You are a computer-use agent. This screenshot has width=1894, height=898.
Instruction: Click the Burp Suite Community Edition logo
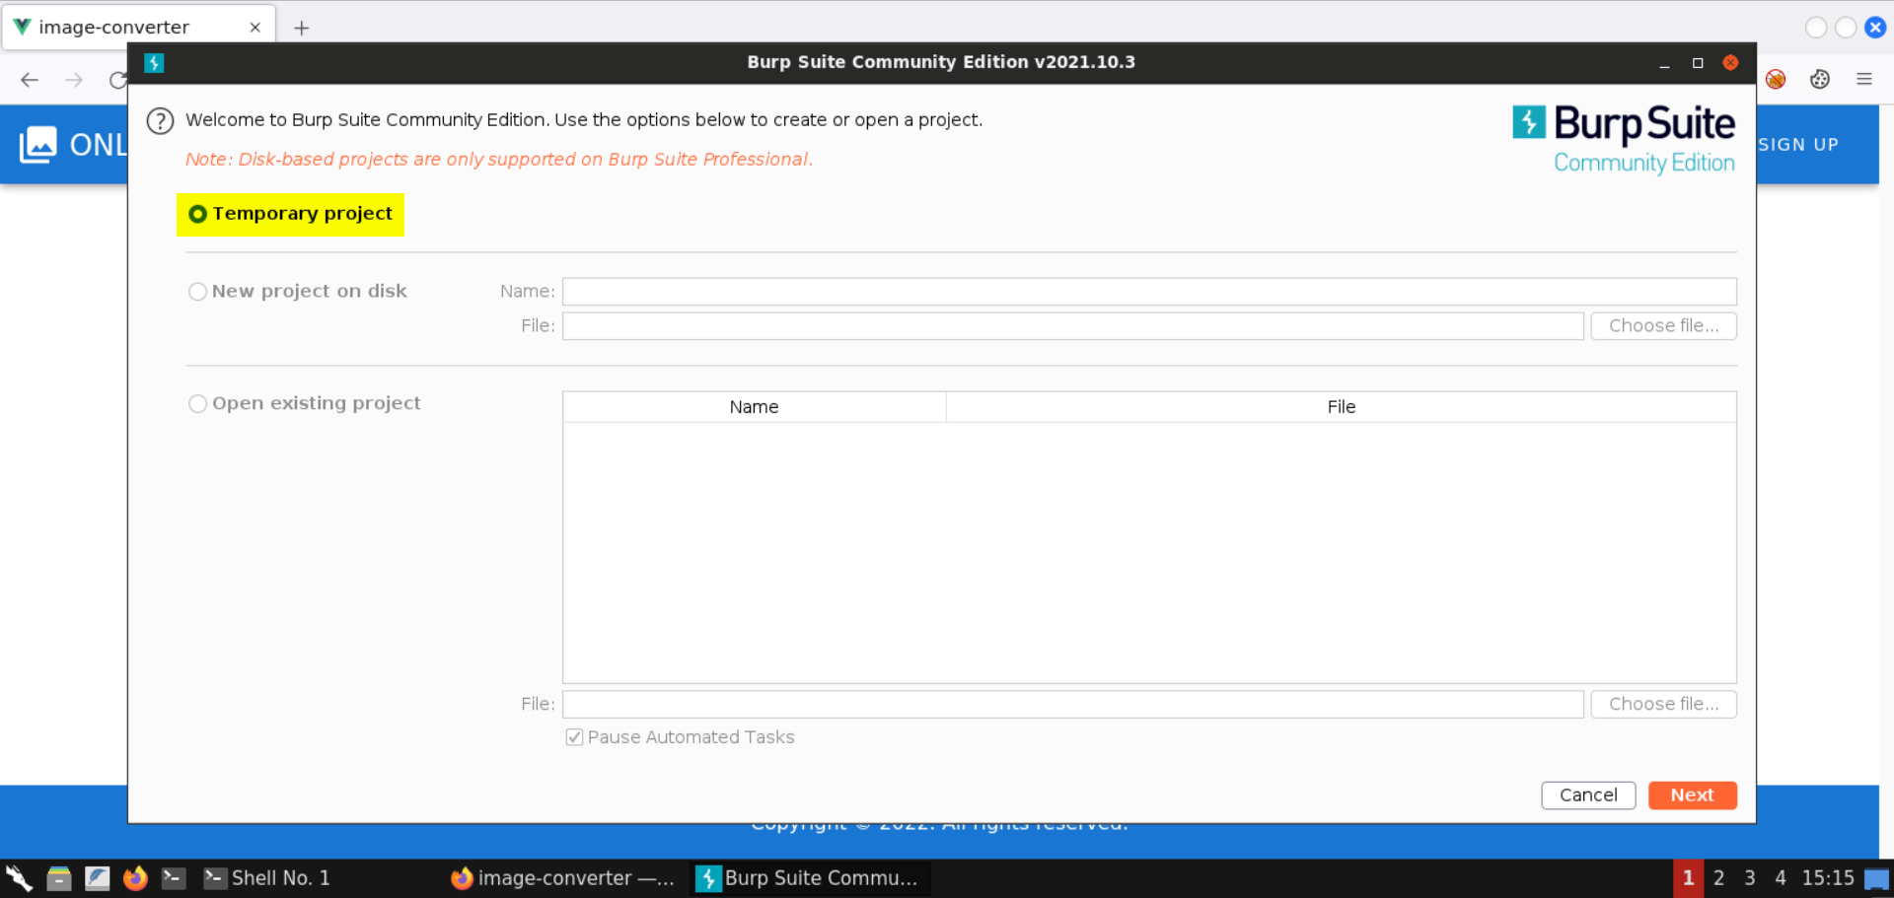[1624, 140]
